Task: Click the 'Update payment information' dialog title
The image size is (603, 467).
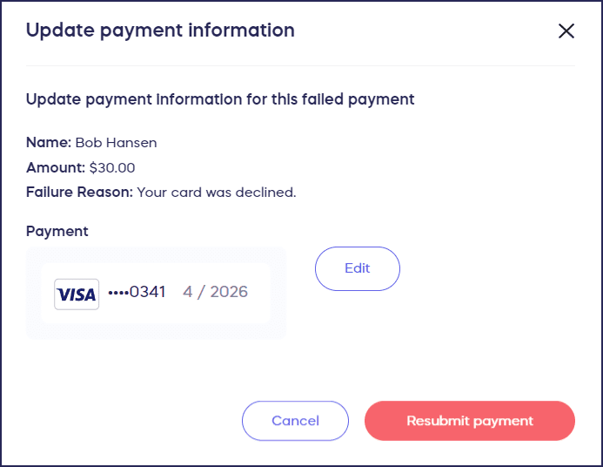Action: click(160, 30)
